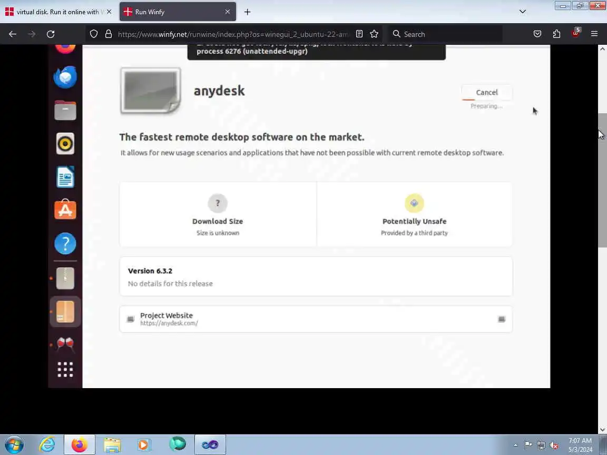Reload the current page

tap(51, 34)
